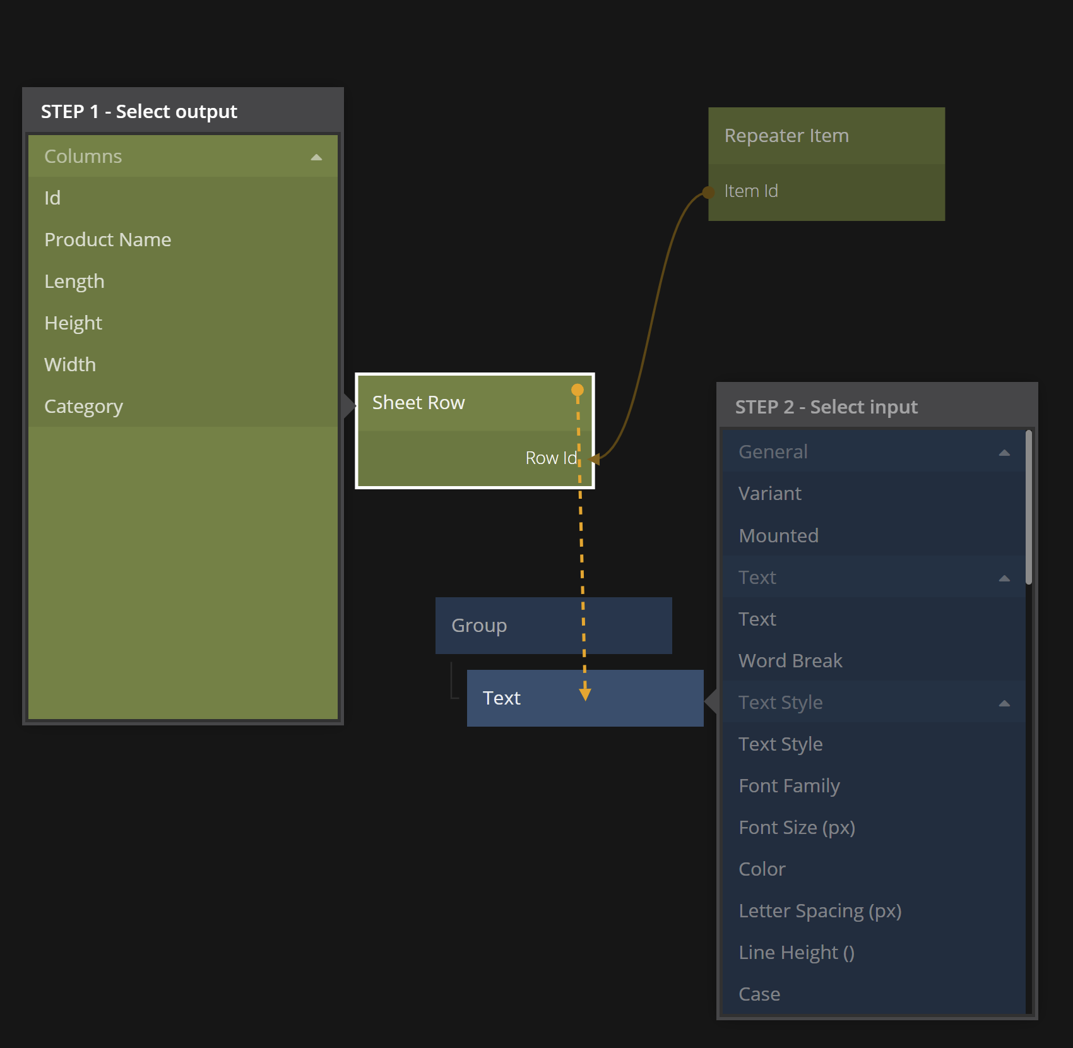
Task: Select Word Break input
Action: [x=790, y=661]
